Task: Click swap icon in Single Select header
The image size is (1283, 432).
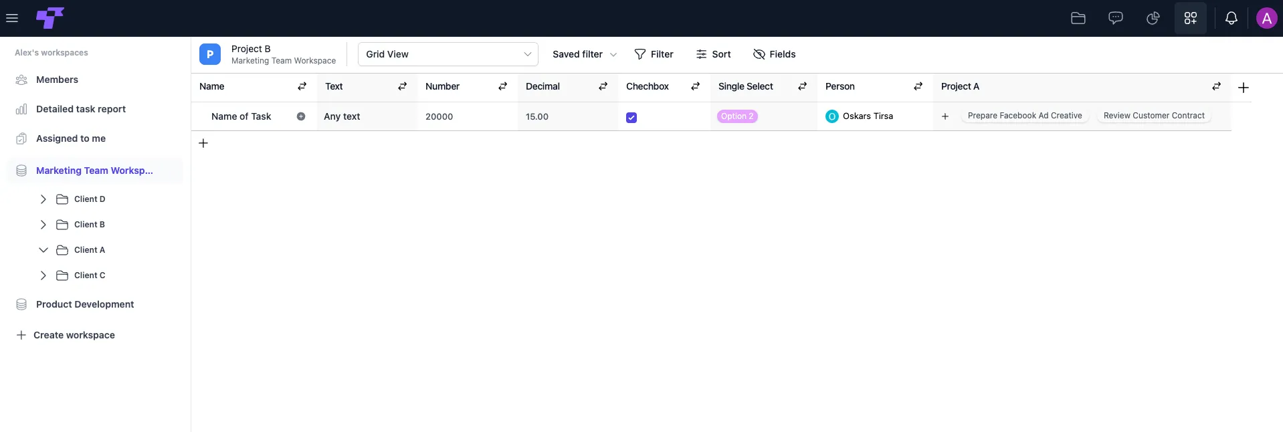Action: coord(803,86)
